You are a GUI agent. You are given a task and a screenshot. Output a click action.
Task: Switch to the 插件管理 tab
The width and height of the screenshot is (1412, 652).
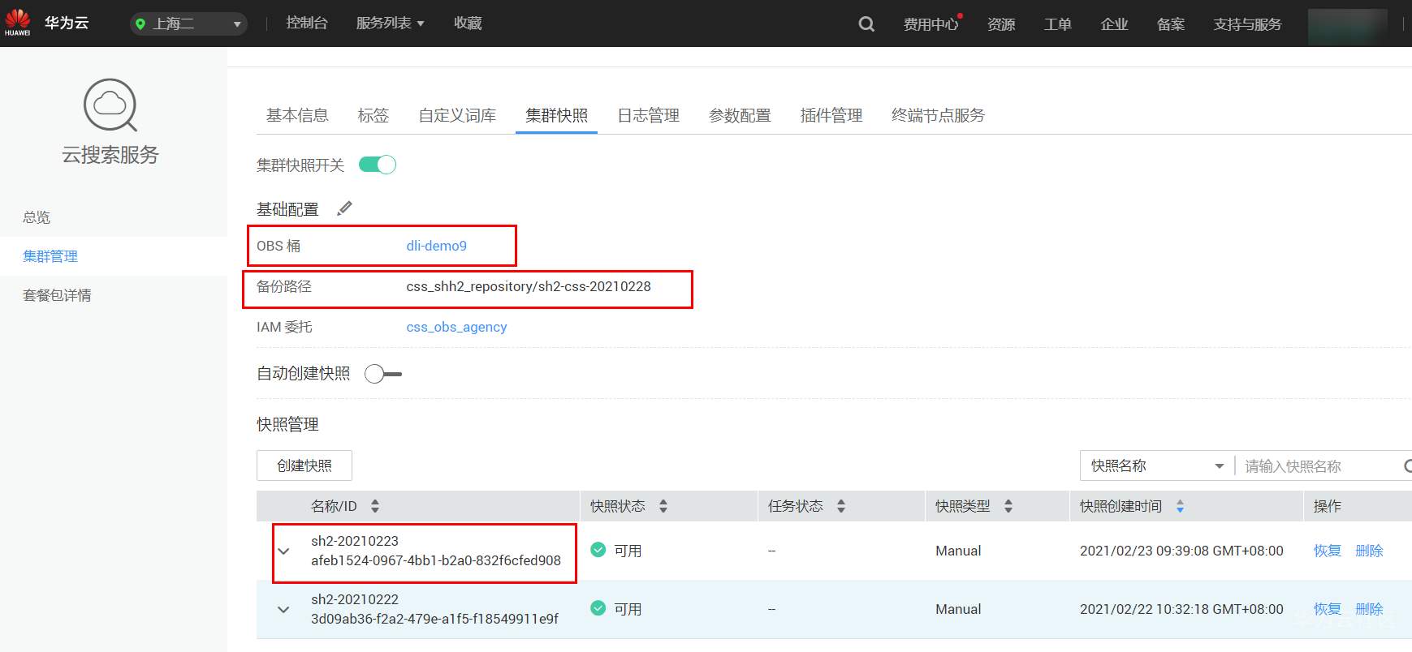pos(831,115)
